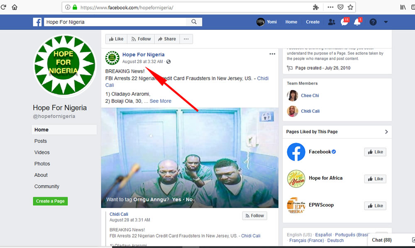Click the Facebook search field
Screen dimensions: 415x248
[x=115, y=22]
